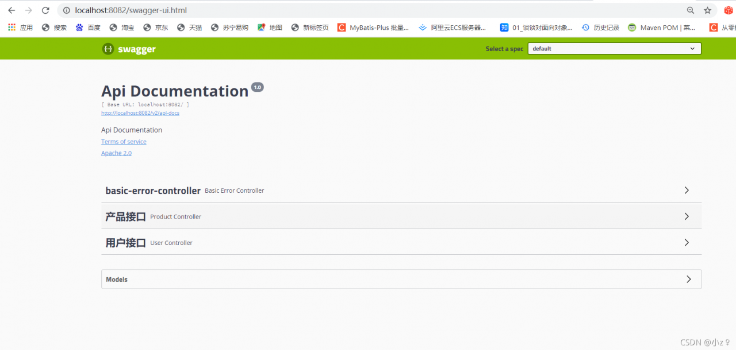Reload the page with refresh icon
Image resolution: width=736 pixels, height=350 pixels.
tap(46, 10)
